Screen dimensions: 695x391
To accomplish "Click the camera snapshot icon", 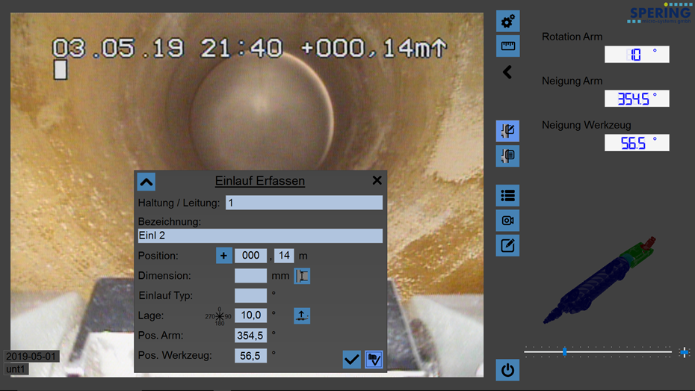I will [508, 221].
